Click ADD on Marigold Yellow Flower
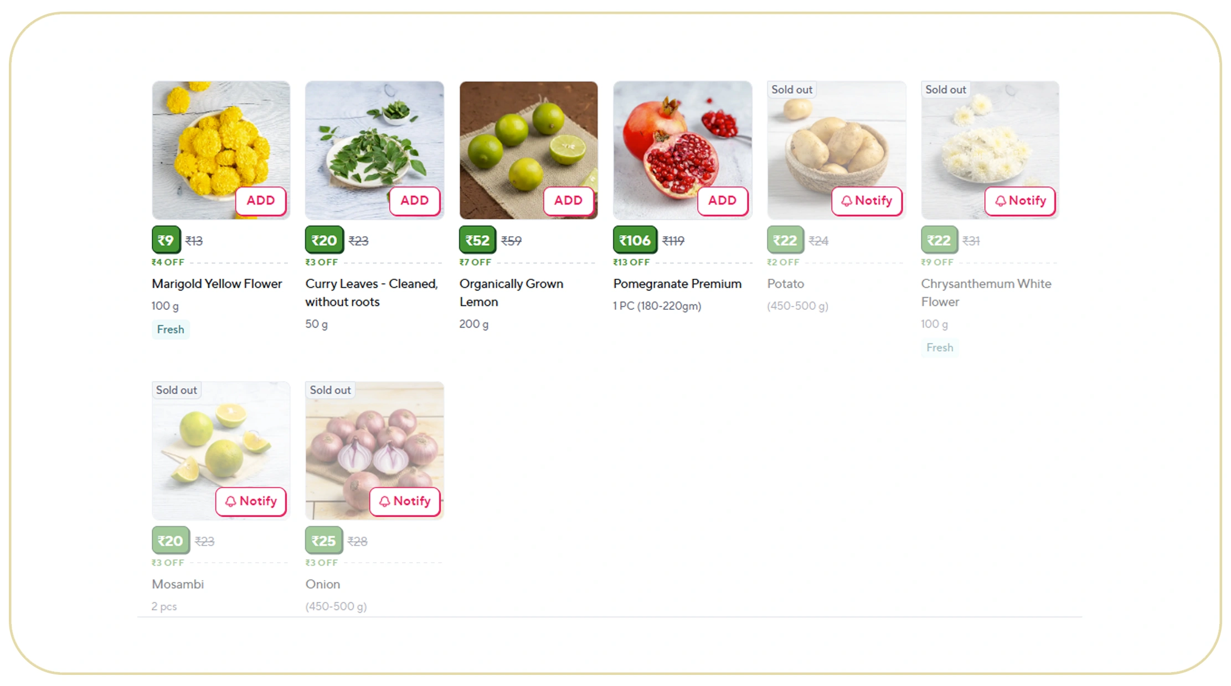This screenshot has height=686, width=1231. pos(260,201)
